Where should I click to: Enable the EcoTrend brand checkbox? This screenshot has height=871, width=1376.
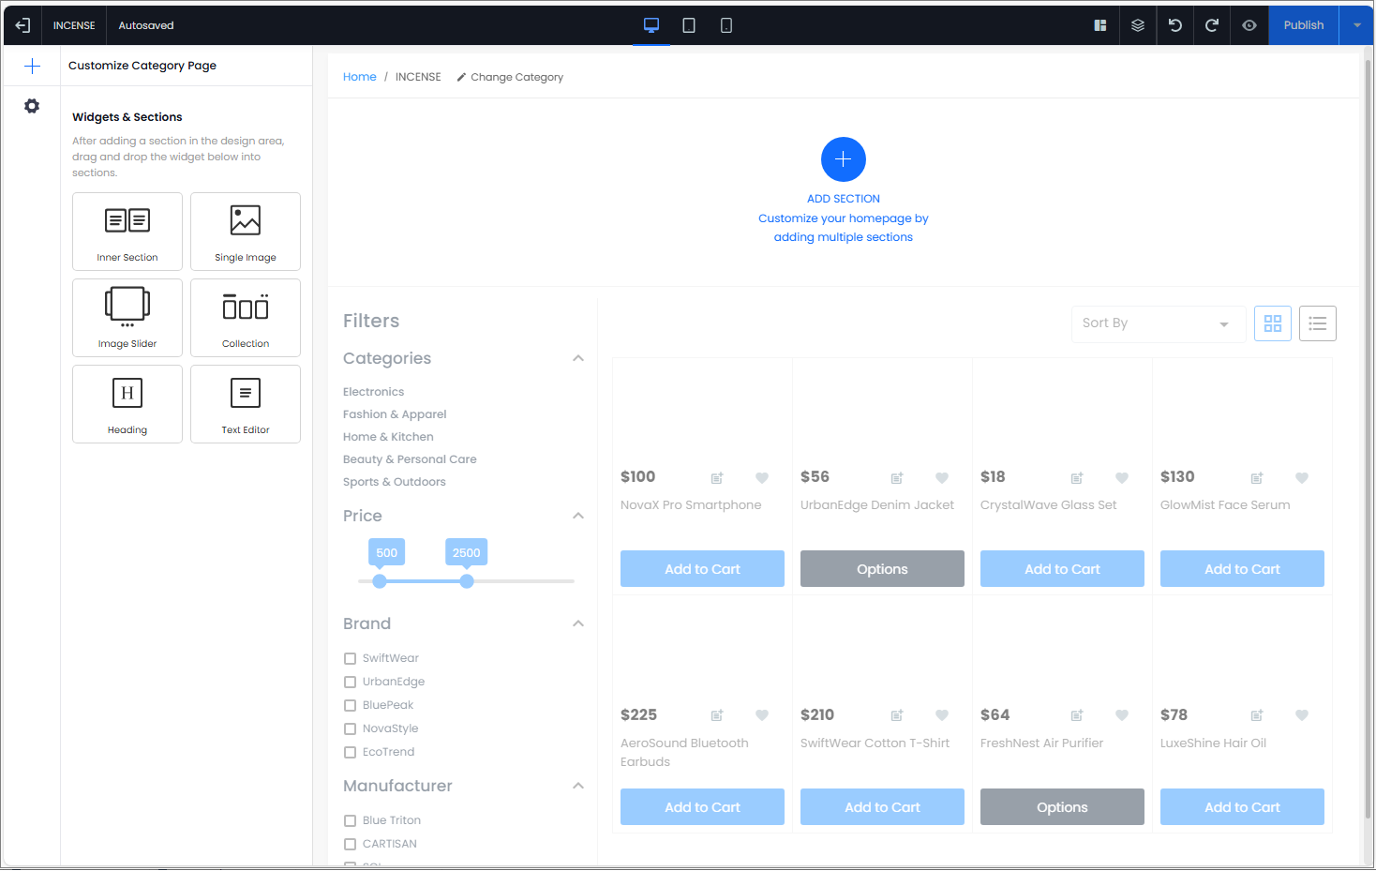(x=351, y=753)
